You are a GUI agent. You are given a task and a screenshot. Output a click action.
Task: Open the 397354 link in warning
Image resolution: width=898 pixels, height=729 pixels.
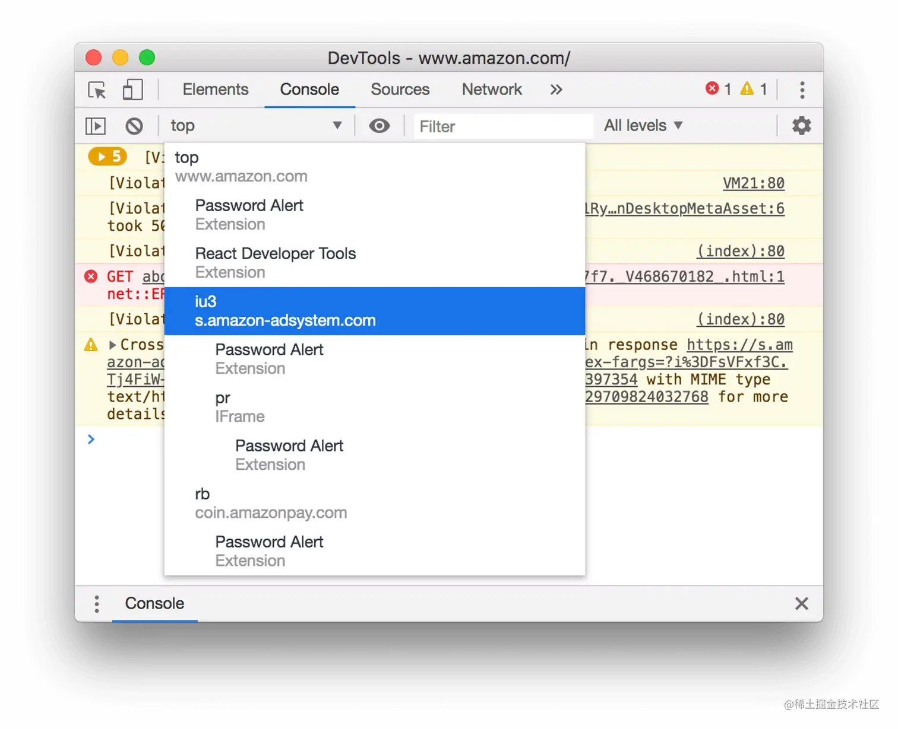pyautogui.click(x=611, y=380)
